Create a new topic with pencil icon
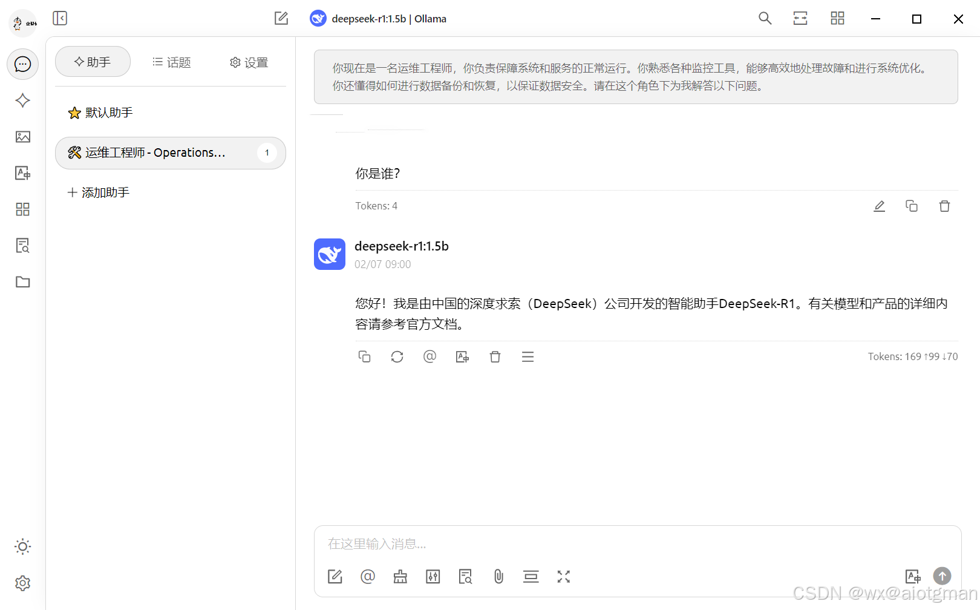 (x=281, y=18)
